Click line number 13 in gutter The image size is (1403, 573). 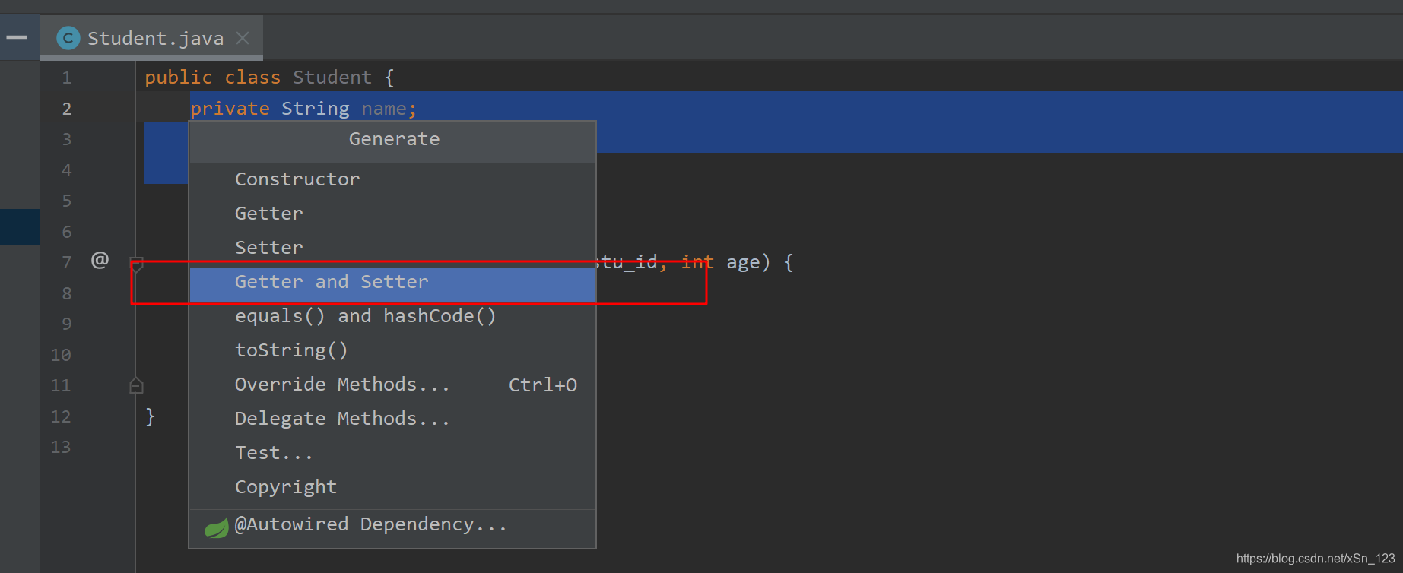tap(61, 447)
